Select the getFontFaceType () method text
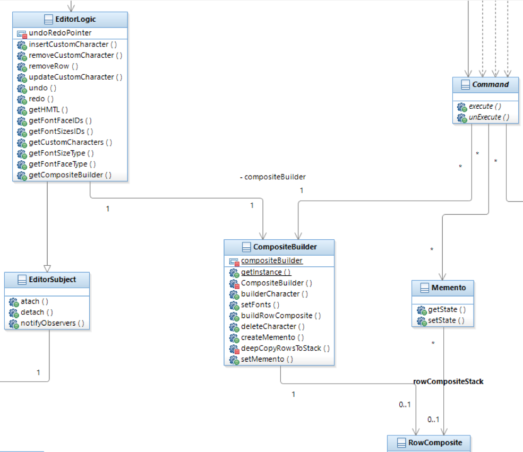The width and height of the screenshot is (523, 452). click(62, 164)
